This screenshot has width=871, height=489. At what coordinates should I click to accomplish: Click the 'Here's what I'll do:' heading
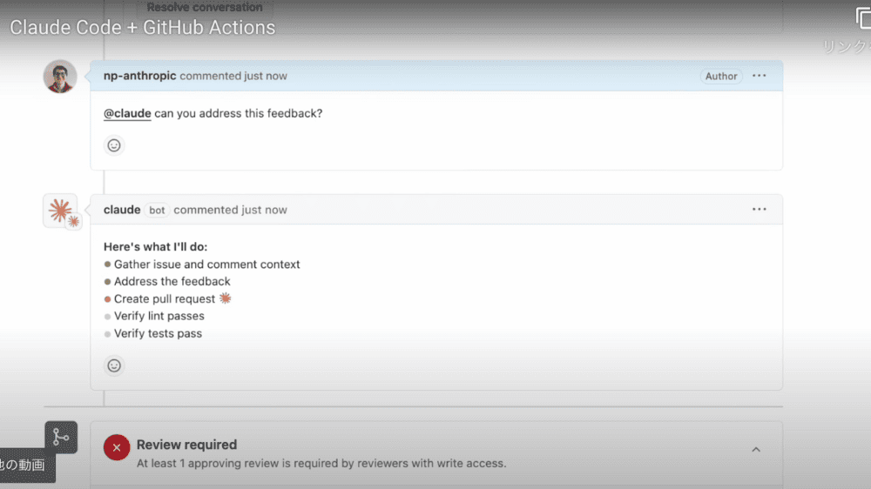156,247
